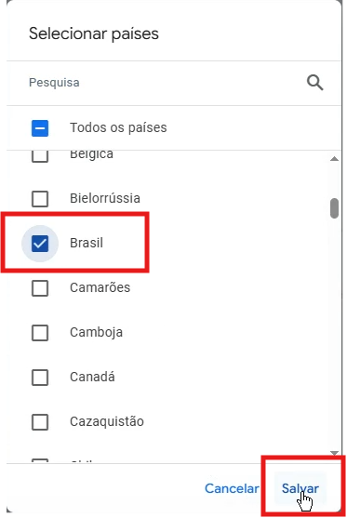
Task: Uncheck the Brasil checkbox
Action: pos(40,244)
